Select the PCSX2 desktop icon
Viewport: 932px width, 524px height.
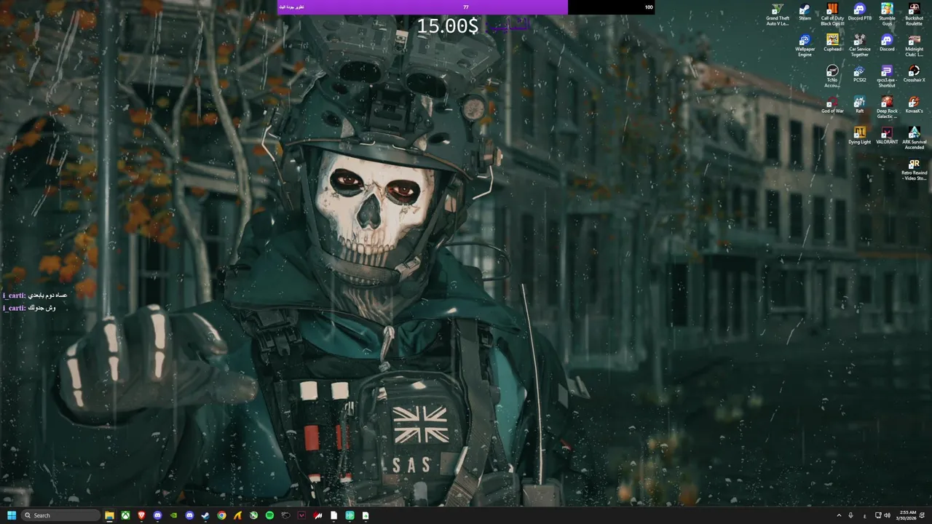[x=860, y=74]
